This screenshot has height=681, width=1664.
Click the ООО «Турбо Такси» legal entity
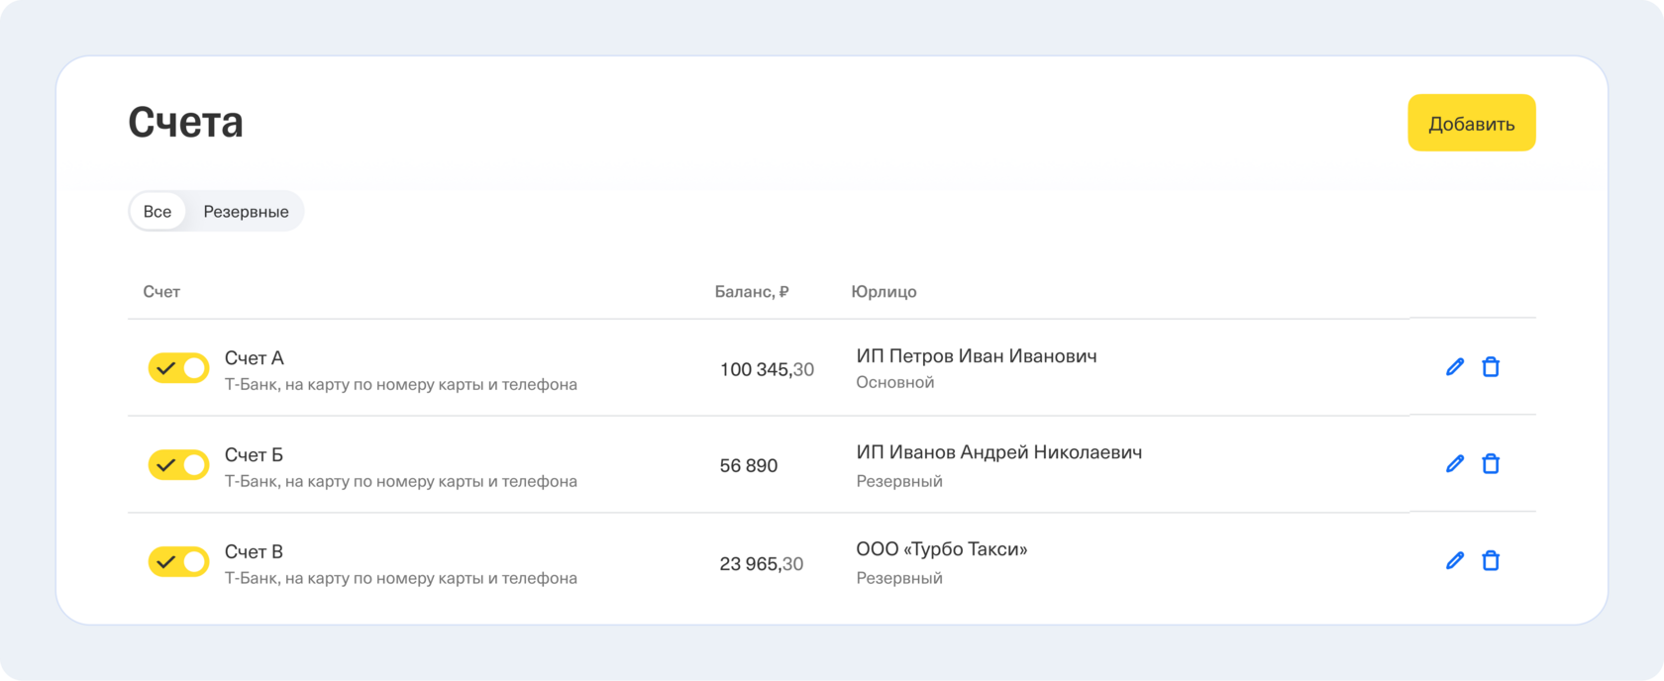(x=941, y=549)
